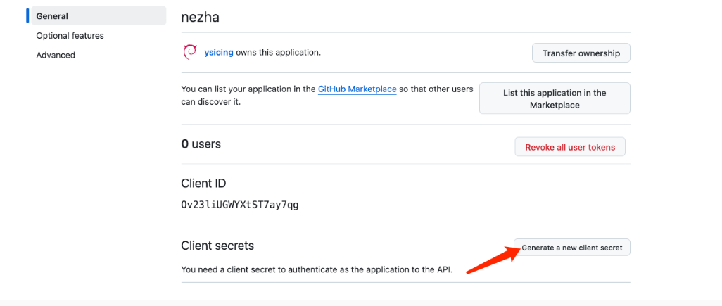722x306 pixels.
Task: Click the "0 users" count heading
Action: 201,144
